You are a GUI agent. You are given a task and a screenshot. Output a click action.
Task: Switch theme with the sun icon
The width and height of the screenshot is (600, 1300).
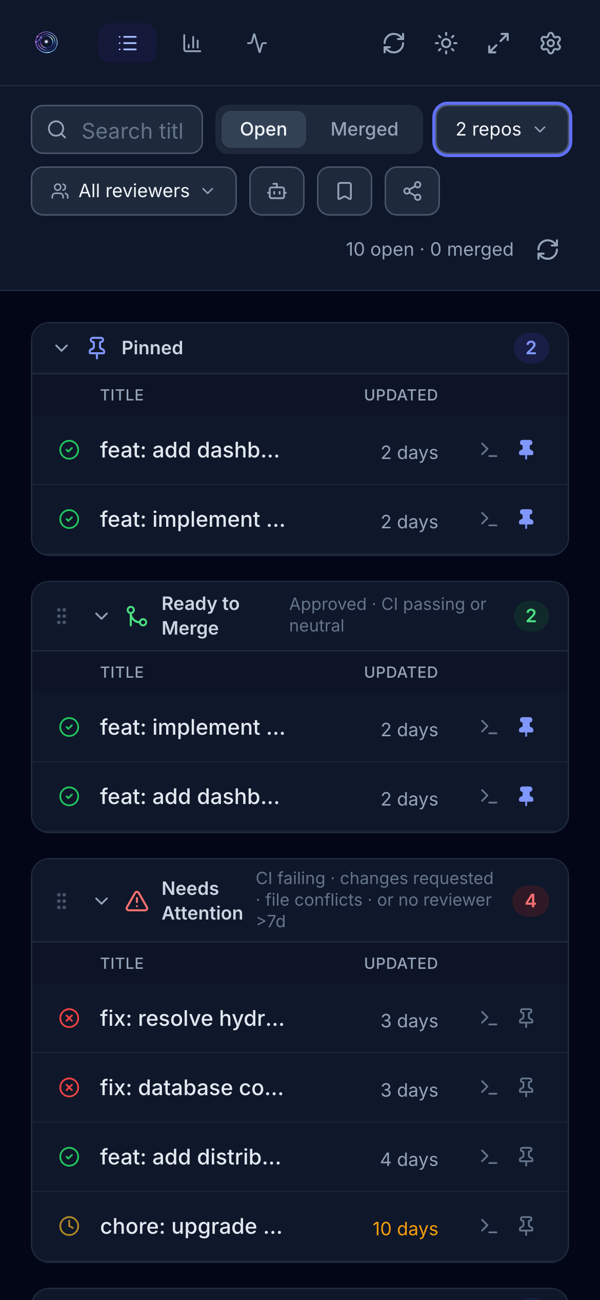pyautogui.click(x=446, y=43)
